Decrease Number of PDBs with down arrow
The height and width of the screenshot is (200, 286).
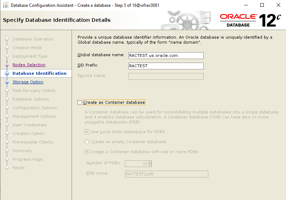click(149, 165)
